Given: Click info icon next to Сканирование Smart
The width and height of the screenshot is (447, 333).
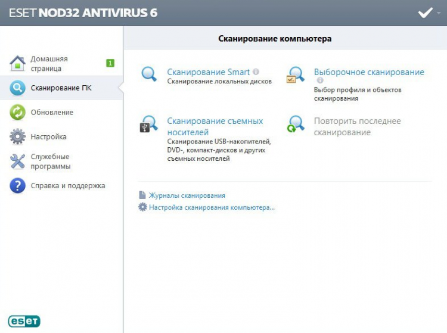Looking at the screenshot, I should pos(256,71).
